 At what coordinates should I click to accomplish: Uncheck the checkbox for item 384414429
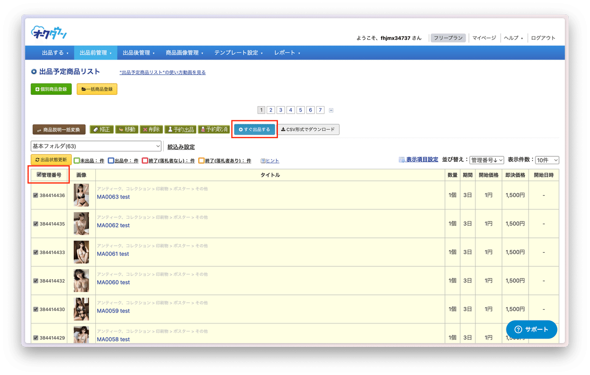(x=35, y=338)
